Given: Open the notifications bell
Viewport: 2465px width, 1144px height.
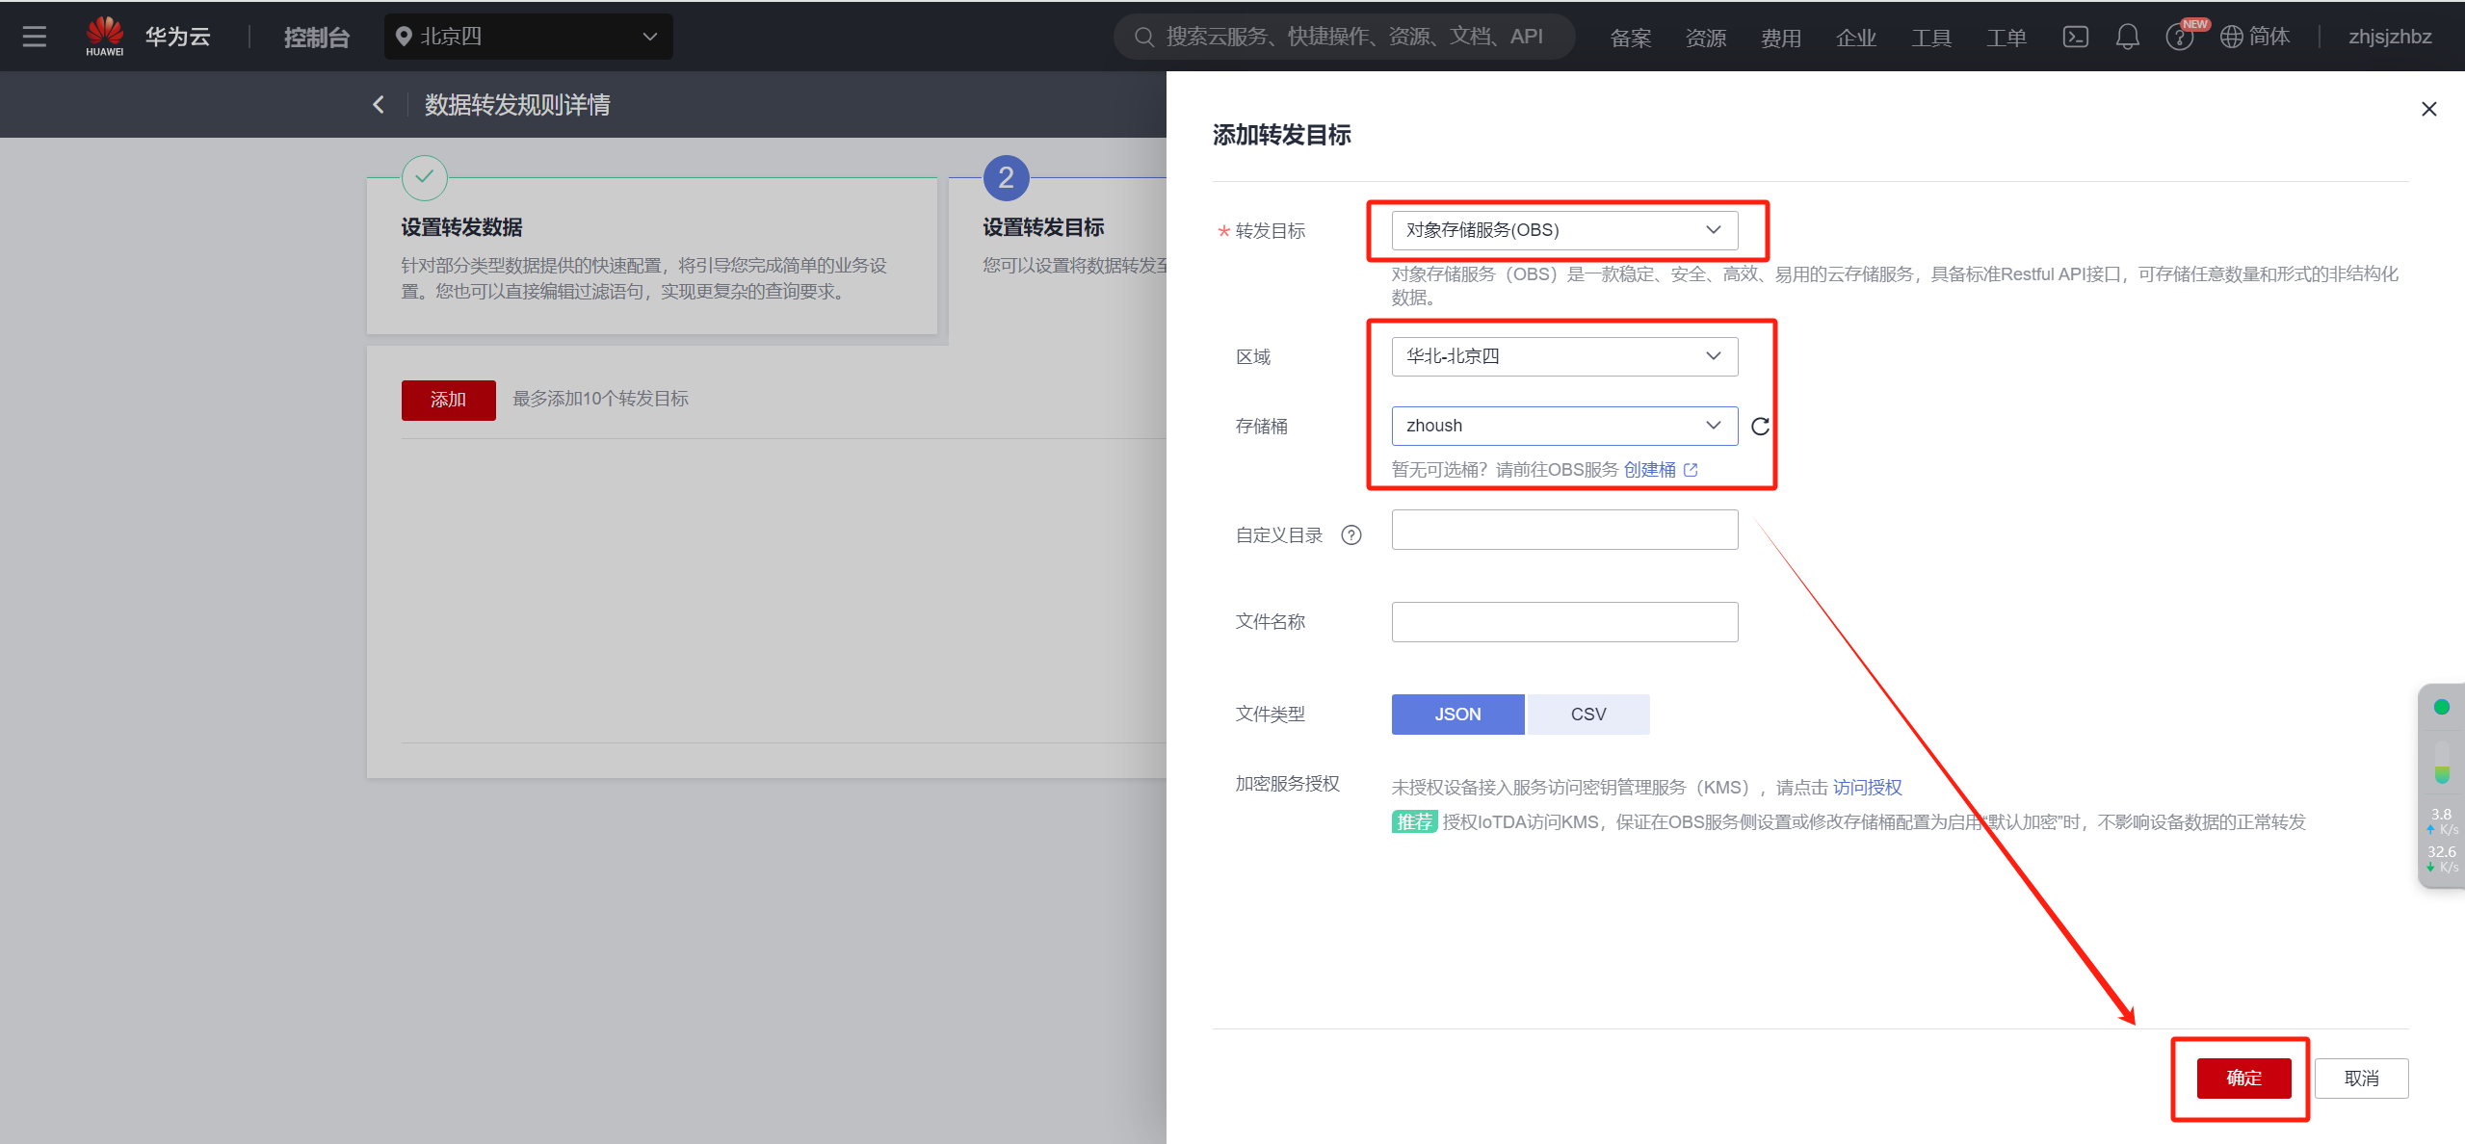Looking at the screenshot, I should [2127, 37].
